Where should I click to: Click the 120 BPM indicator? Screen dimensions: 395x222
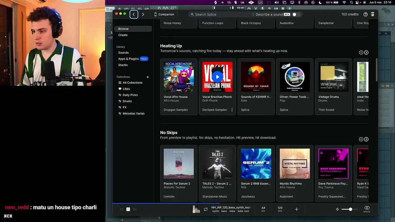(280, 209)
